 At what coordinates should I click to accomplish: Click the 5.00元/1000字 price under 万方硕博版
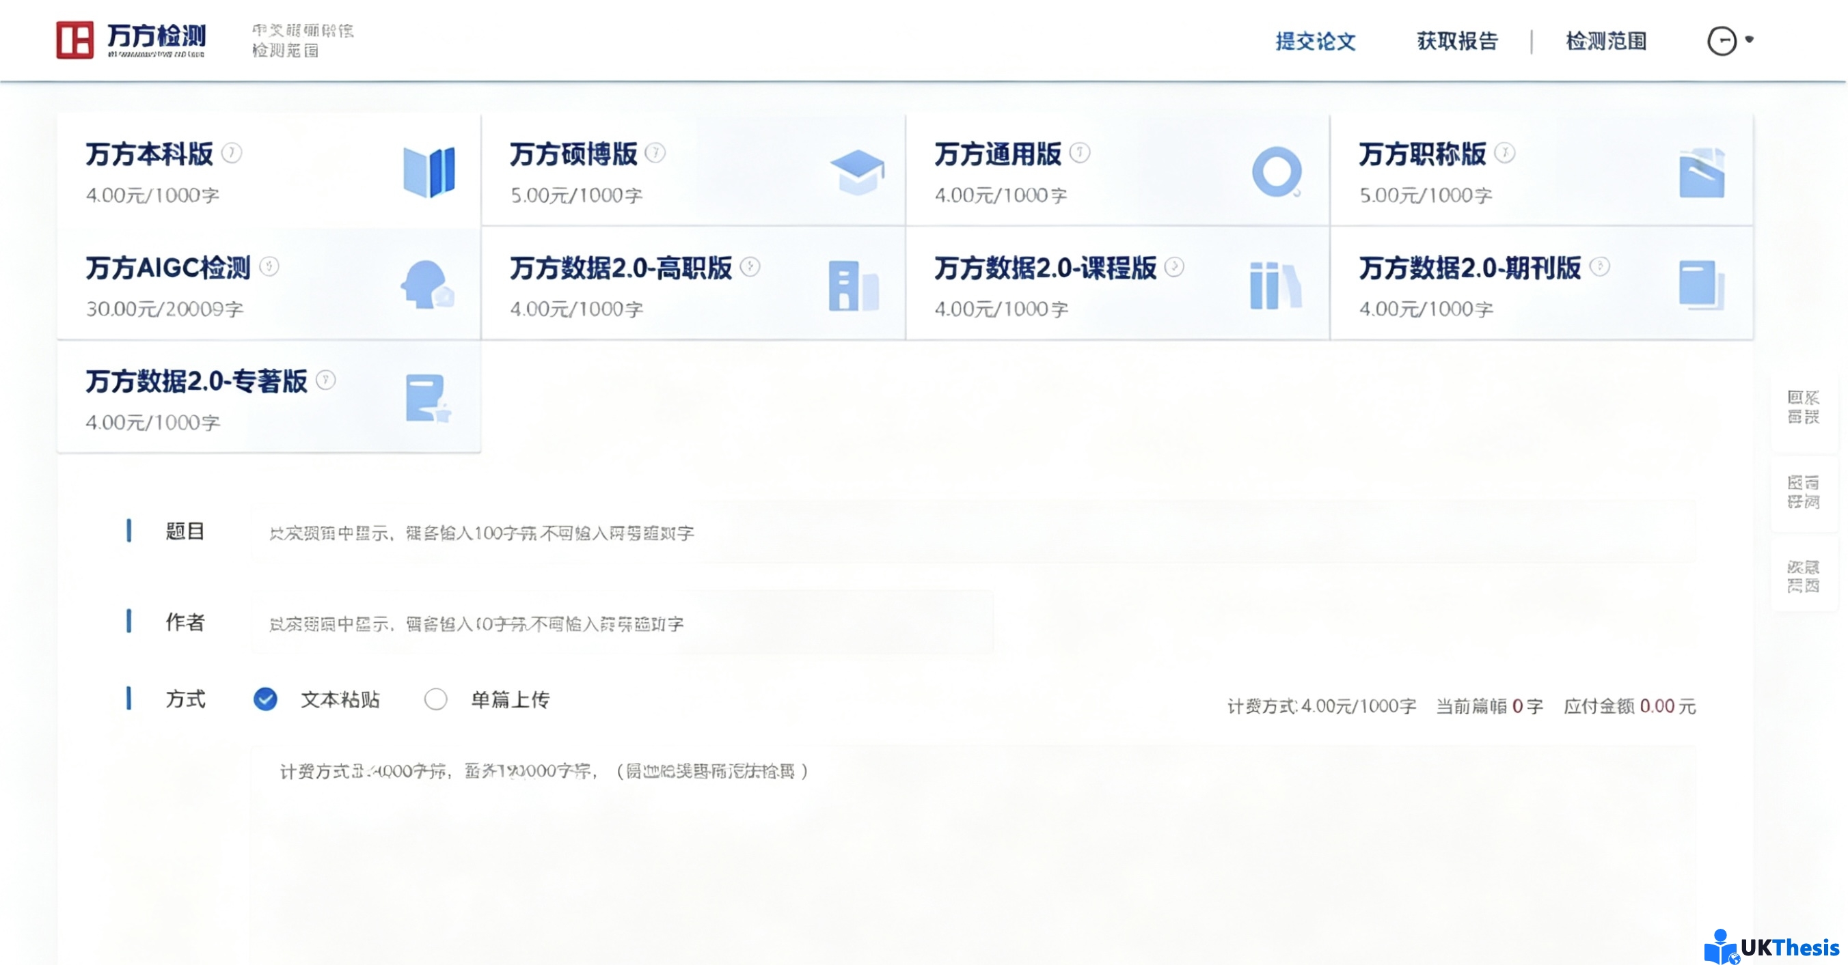[x=577, y=195]
